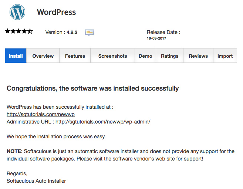243x189 pixels.
Task: Open the http://sgtutorials.com/newwp site link
Action: point(41,115)
